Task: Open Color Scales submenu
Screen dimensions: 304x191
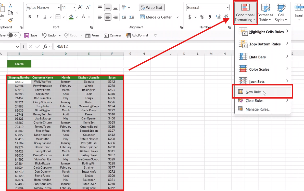Action: [x=263, y=69]
